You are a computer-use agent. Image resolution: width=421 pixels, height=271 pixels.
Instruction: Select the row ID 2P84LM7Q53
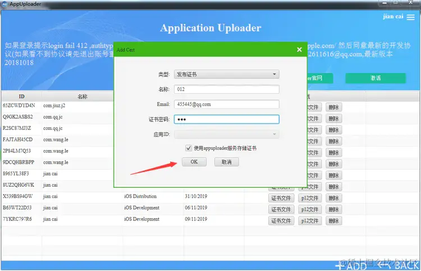(x=17, y=151)
